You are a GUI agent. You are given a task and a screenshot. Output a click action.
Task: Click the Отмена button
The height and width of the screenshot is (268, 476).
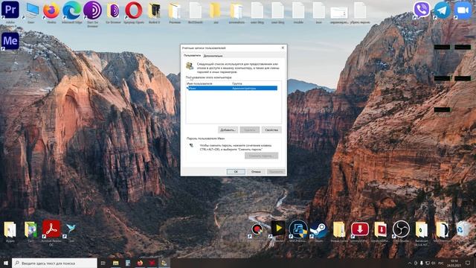tap(256, 172)
